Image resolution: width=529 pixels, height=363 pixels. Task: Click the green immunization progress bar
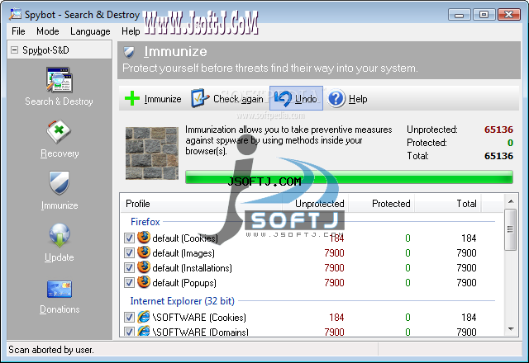click(x=349, y=177)
